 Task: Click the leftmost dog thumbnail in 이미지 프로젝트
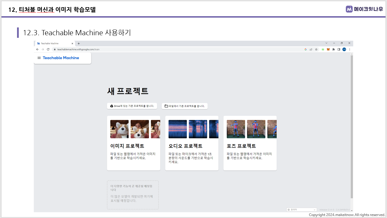[120, 129]
